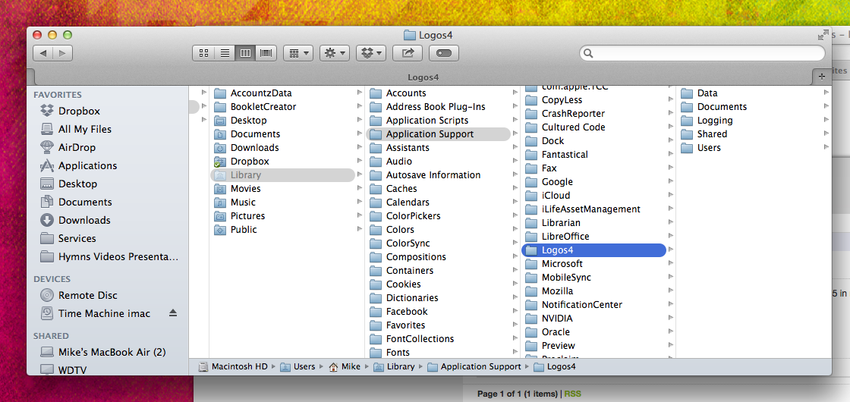
Task: Go back with the left arrow
Action: [x=42, y=53]
